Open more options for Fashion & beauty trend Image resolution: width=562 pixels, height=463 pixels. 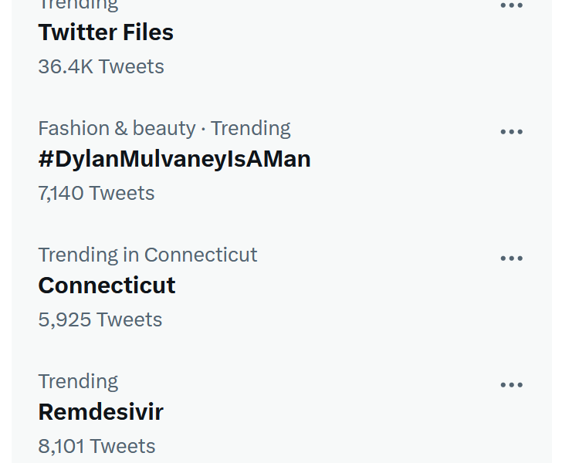pyautogui.click(x=511, y=132)
